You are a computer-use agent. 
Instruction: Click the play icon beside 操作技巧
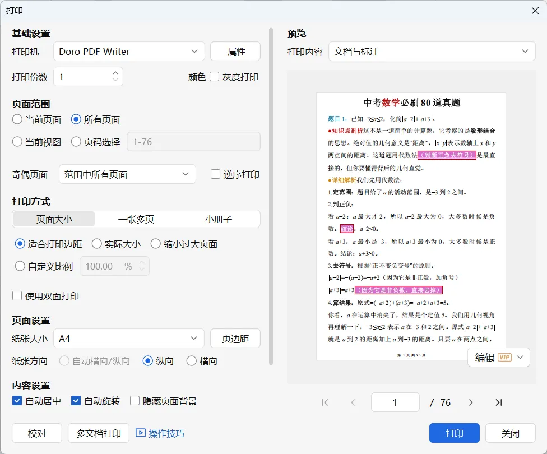(x=140, y=433)
